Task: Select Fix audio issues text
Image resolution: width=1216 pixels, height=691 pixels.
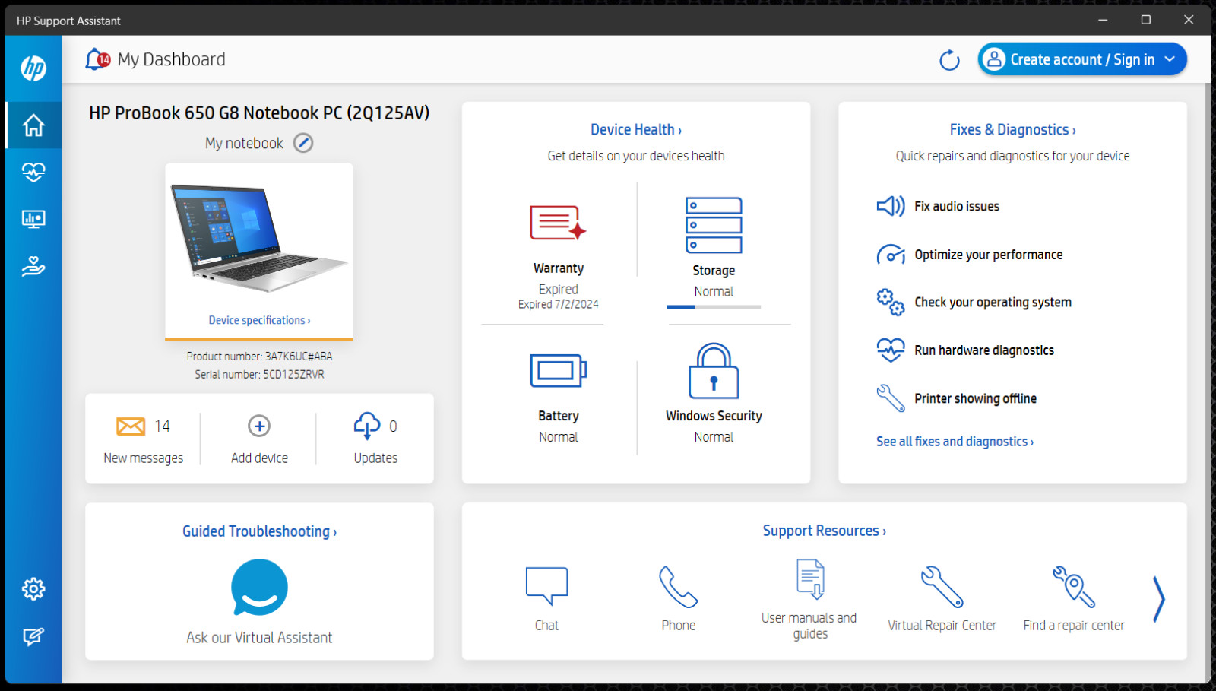Action: 957,206
